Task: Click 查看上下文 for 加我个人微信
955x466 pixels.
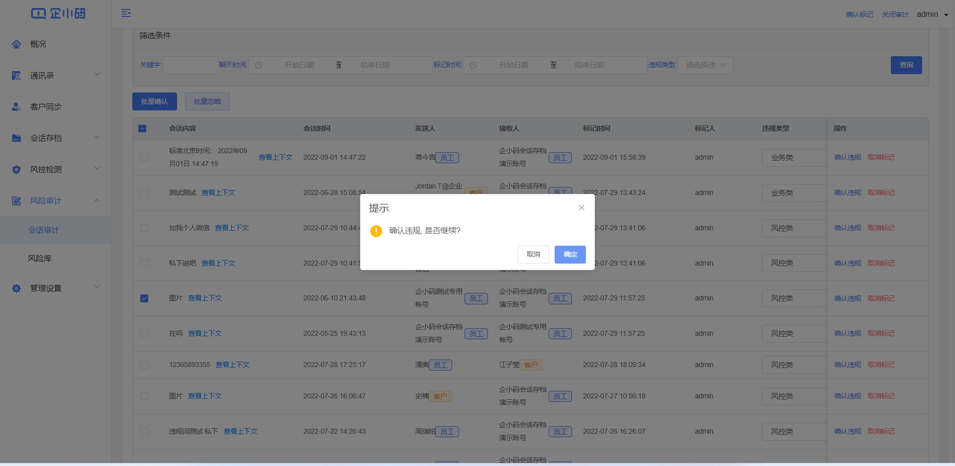Action: 232,228
